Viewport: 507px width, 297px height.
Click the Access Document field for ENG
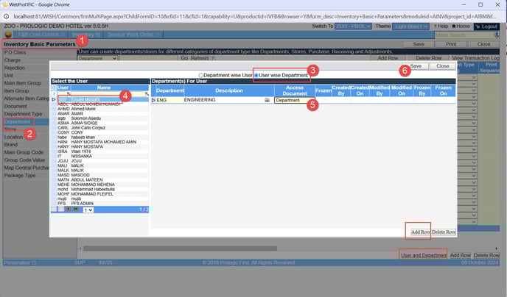pyautogui.click(x=294, y=99)
